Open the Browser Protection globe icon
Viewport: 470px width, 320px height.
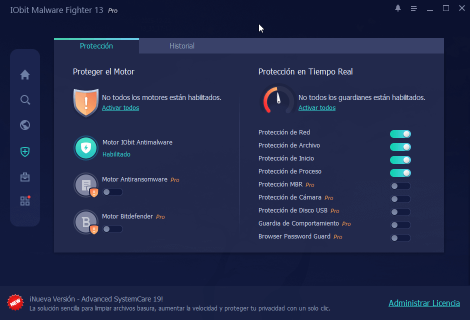25,125
